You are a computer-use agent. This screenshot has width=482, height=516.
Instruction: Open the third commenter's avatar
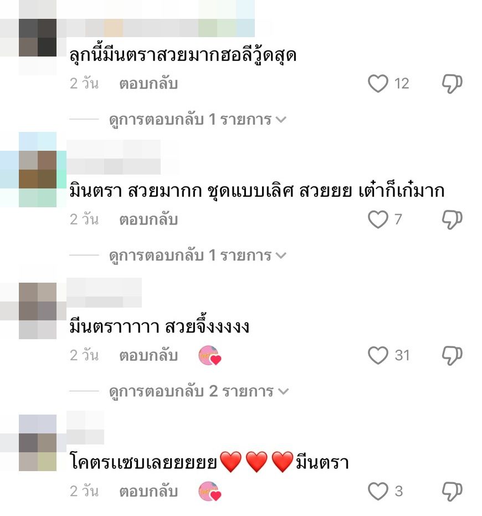point(38,310)
